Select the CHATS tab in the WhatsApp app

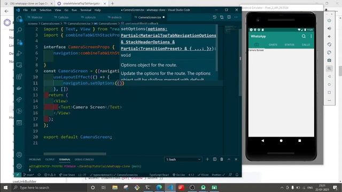tap(273, 45)
